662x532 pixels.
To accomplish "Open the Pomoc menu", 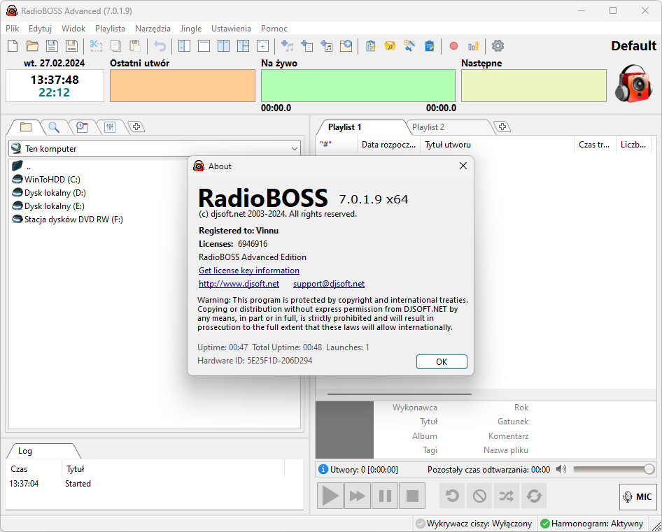I will 274,28.
